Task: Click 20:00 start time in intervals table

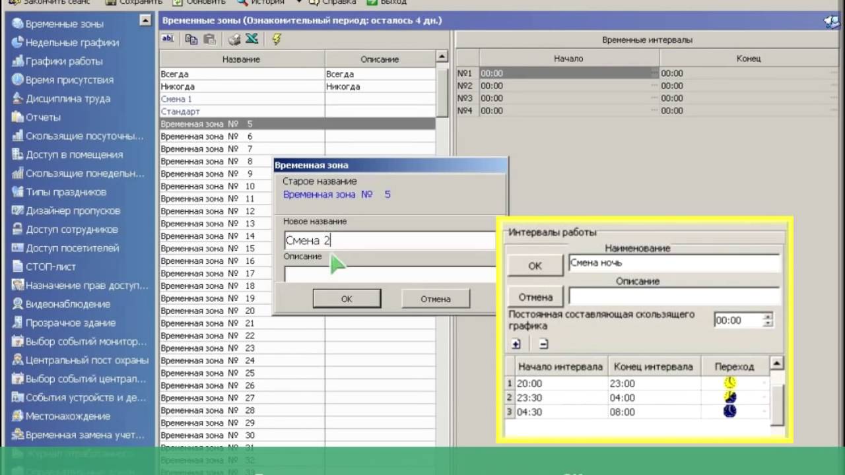Action: 562,383
